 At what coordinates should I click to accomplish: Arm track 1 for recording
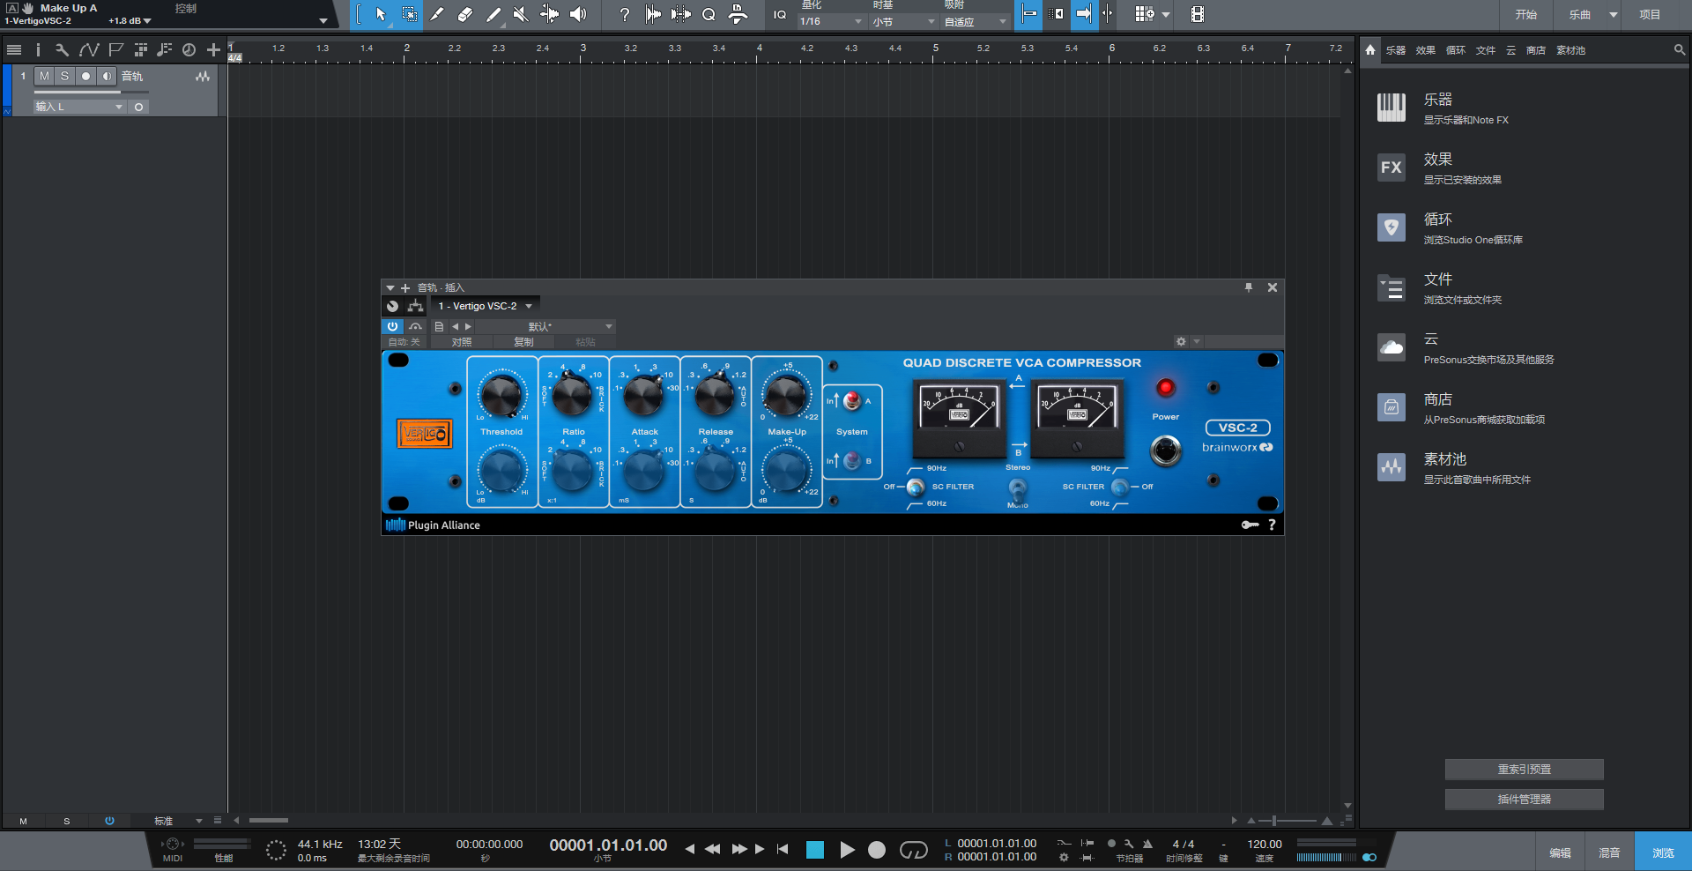pos(85,76)
